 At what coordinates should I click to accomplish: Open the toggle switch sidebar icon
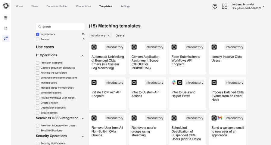coord(6,18)
